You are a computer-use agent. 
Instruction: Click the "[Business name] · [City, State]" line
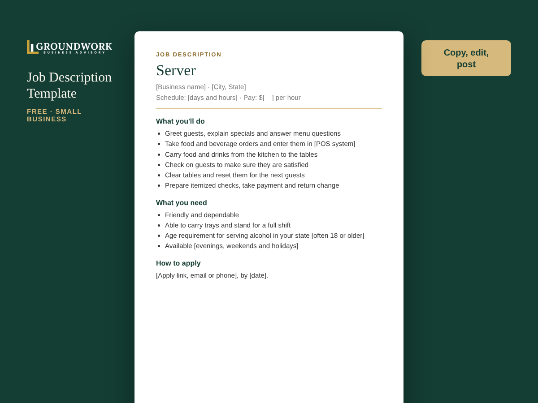[201, 87]
